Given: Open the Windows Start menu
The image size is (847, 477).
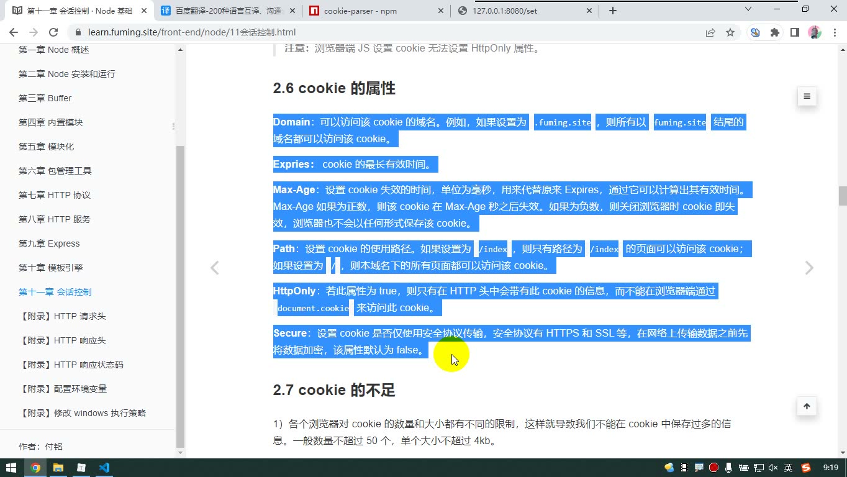Looking at the screenshot, I should pyautogui.click(x=11, y=468).
